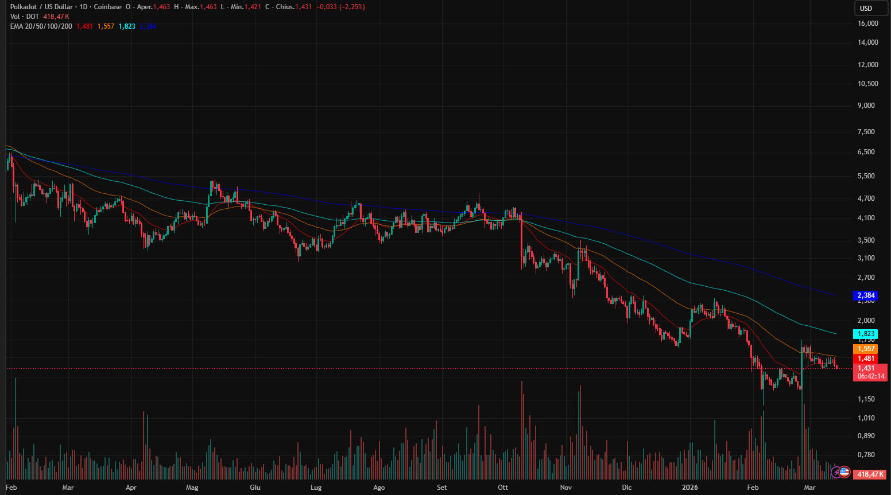Image resolution: width=891 pixels, height=495 pixels.
Task: Click the Ott label on time axis
Action: pos(503,488)
